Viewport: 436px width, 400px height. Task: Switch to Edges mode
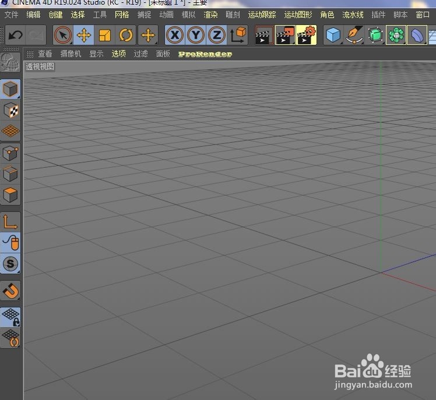[10, 174]
